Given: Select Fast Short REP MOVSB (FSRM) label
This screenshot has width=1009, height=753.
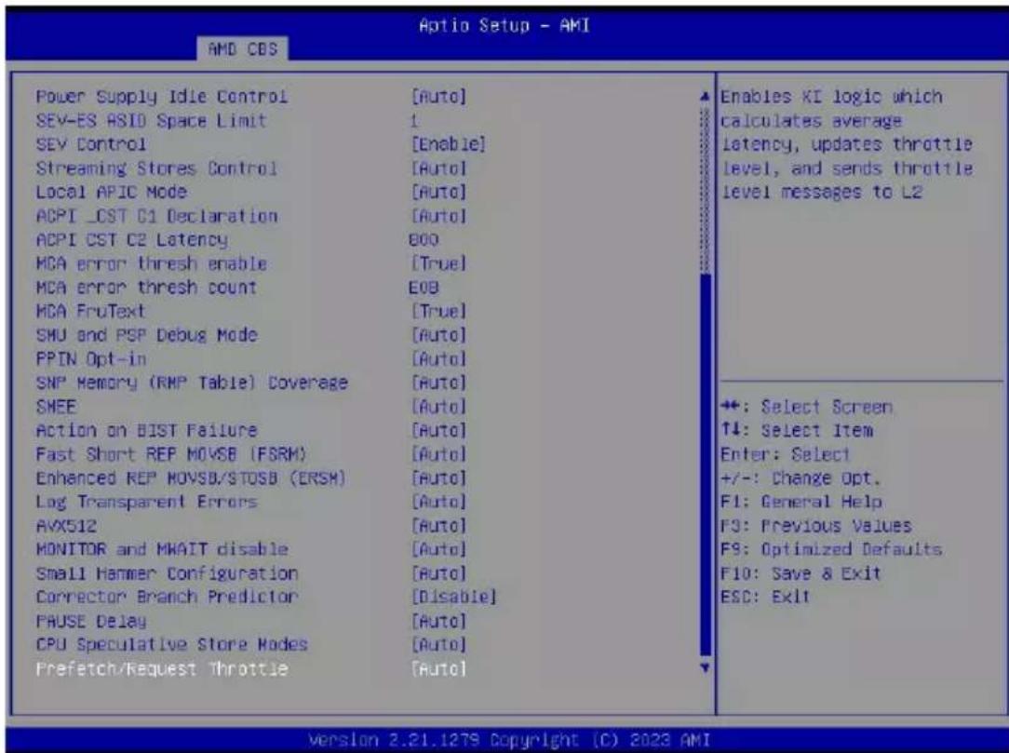Looking at the screenshot, I should pos(170,453).
